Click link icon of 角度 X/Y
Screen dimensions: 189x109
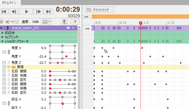(x=9, y=52)
